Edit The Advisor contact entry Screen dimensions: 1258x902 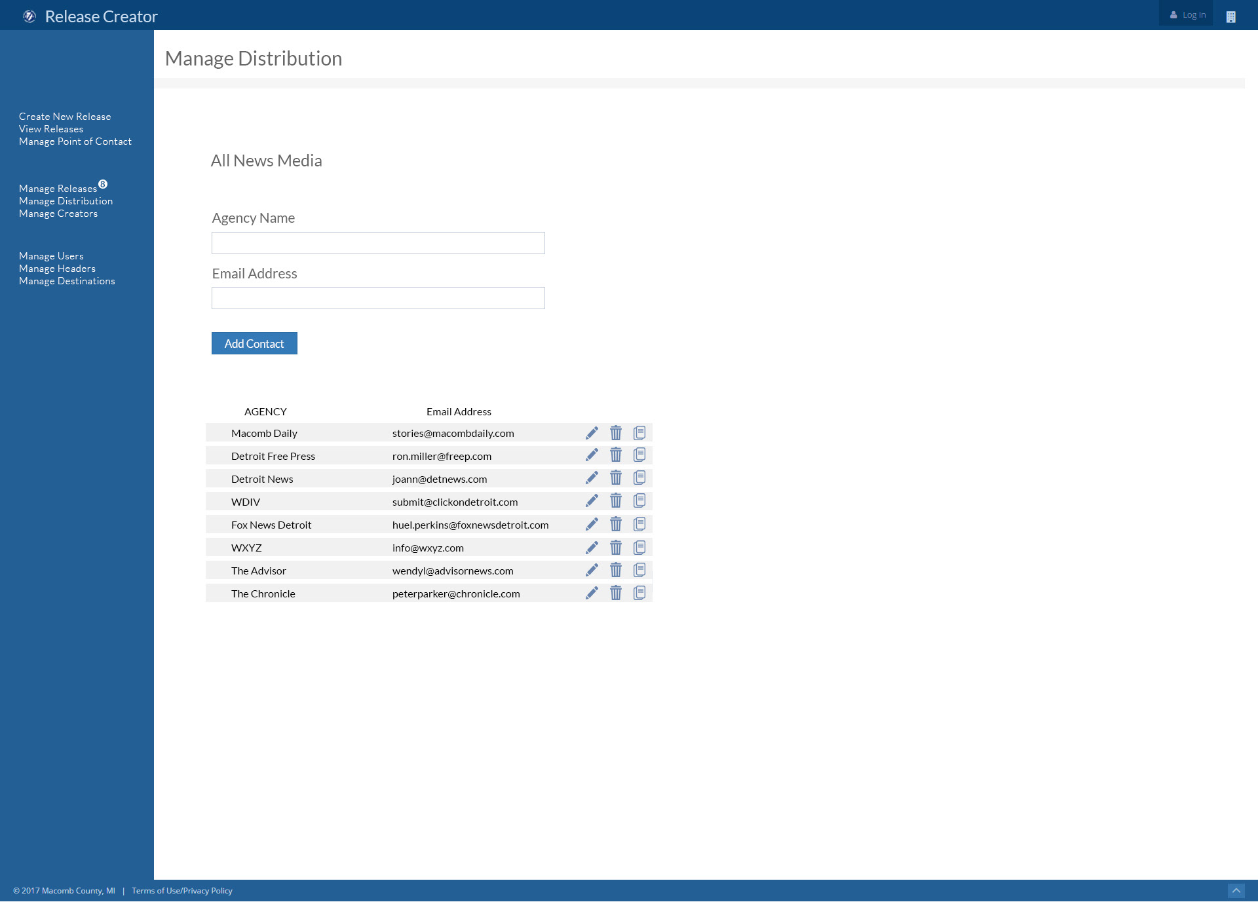pyautogui.click(x=592, y=570)
